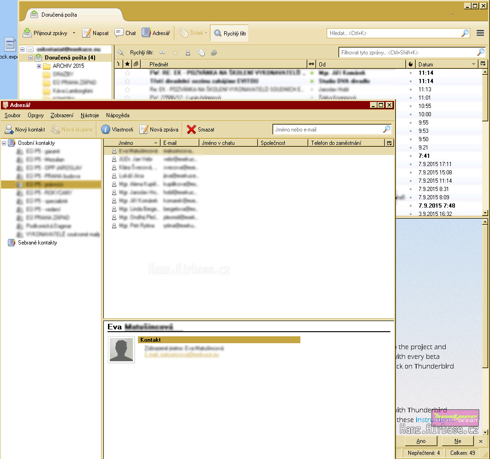Open the Soubor menu in Adresář
This screenshot has height=459, width=490.
(x=12, y=115)
